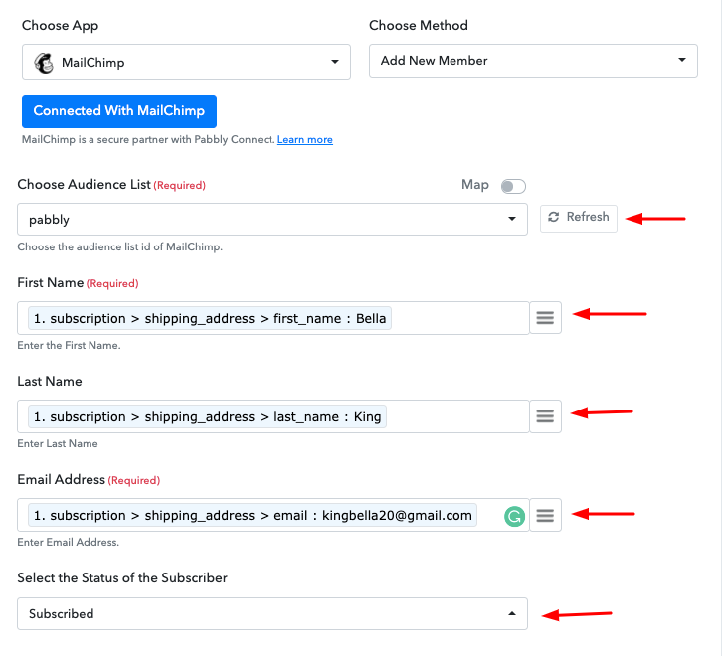Viewport: 722px width, 656px height.
Task: Expand the pabbly audience list dropdown
Action: coord(272,219)
